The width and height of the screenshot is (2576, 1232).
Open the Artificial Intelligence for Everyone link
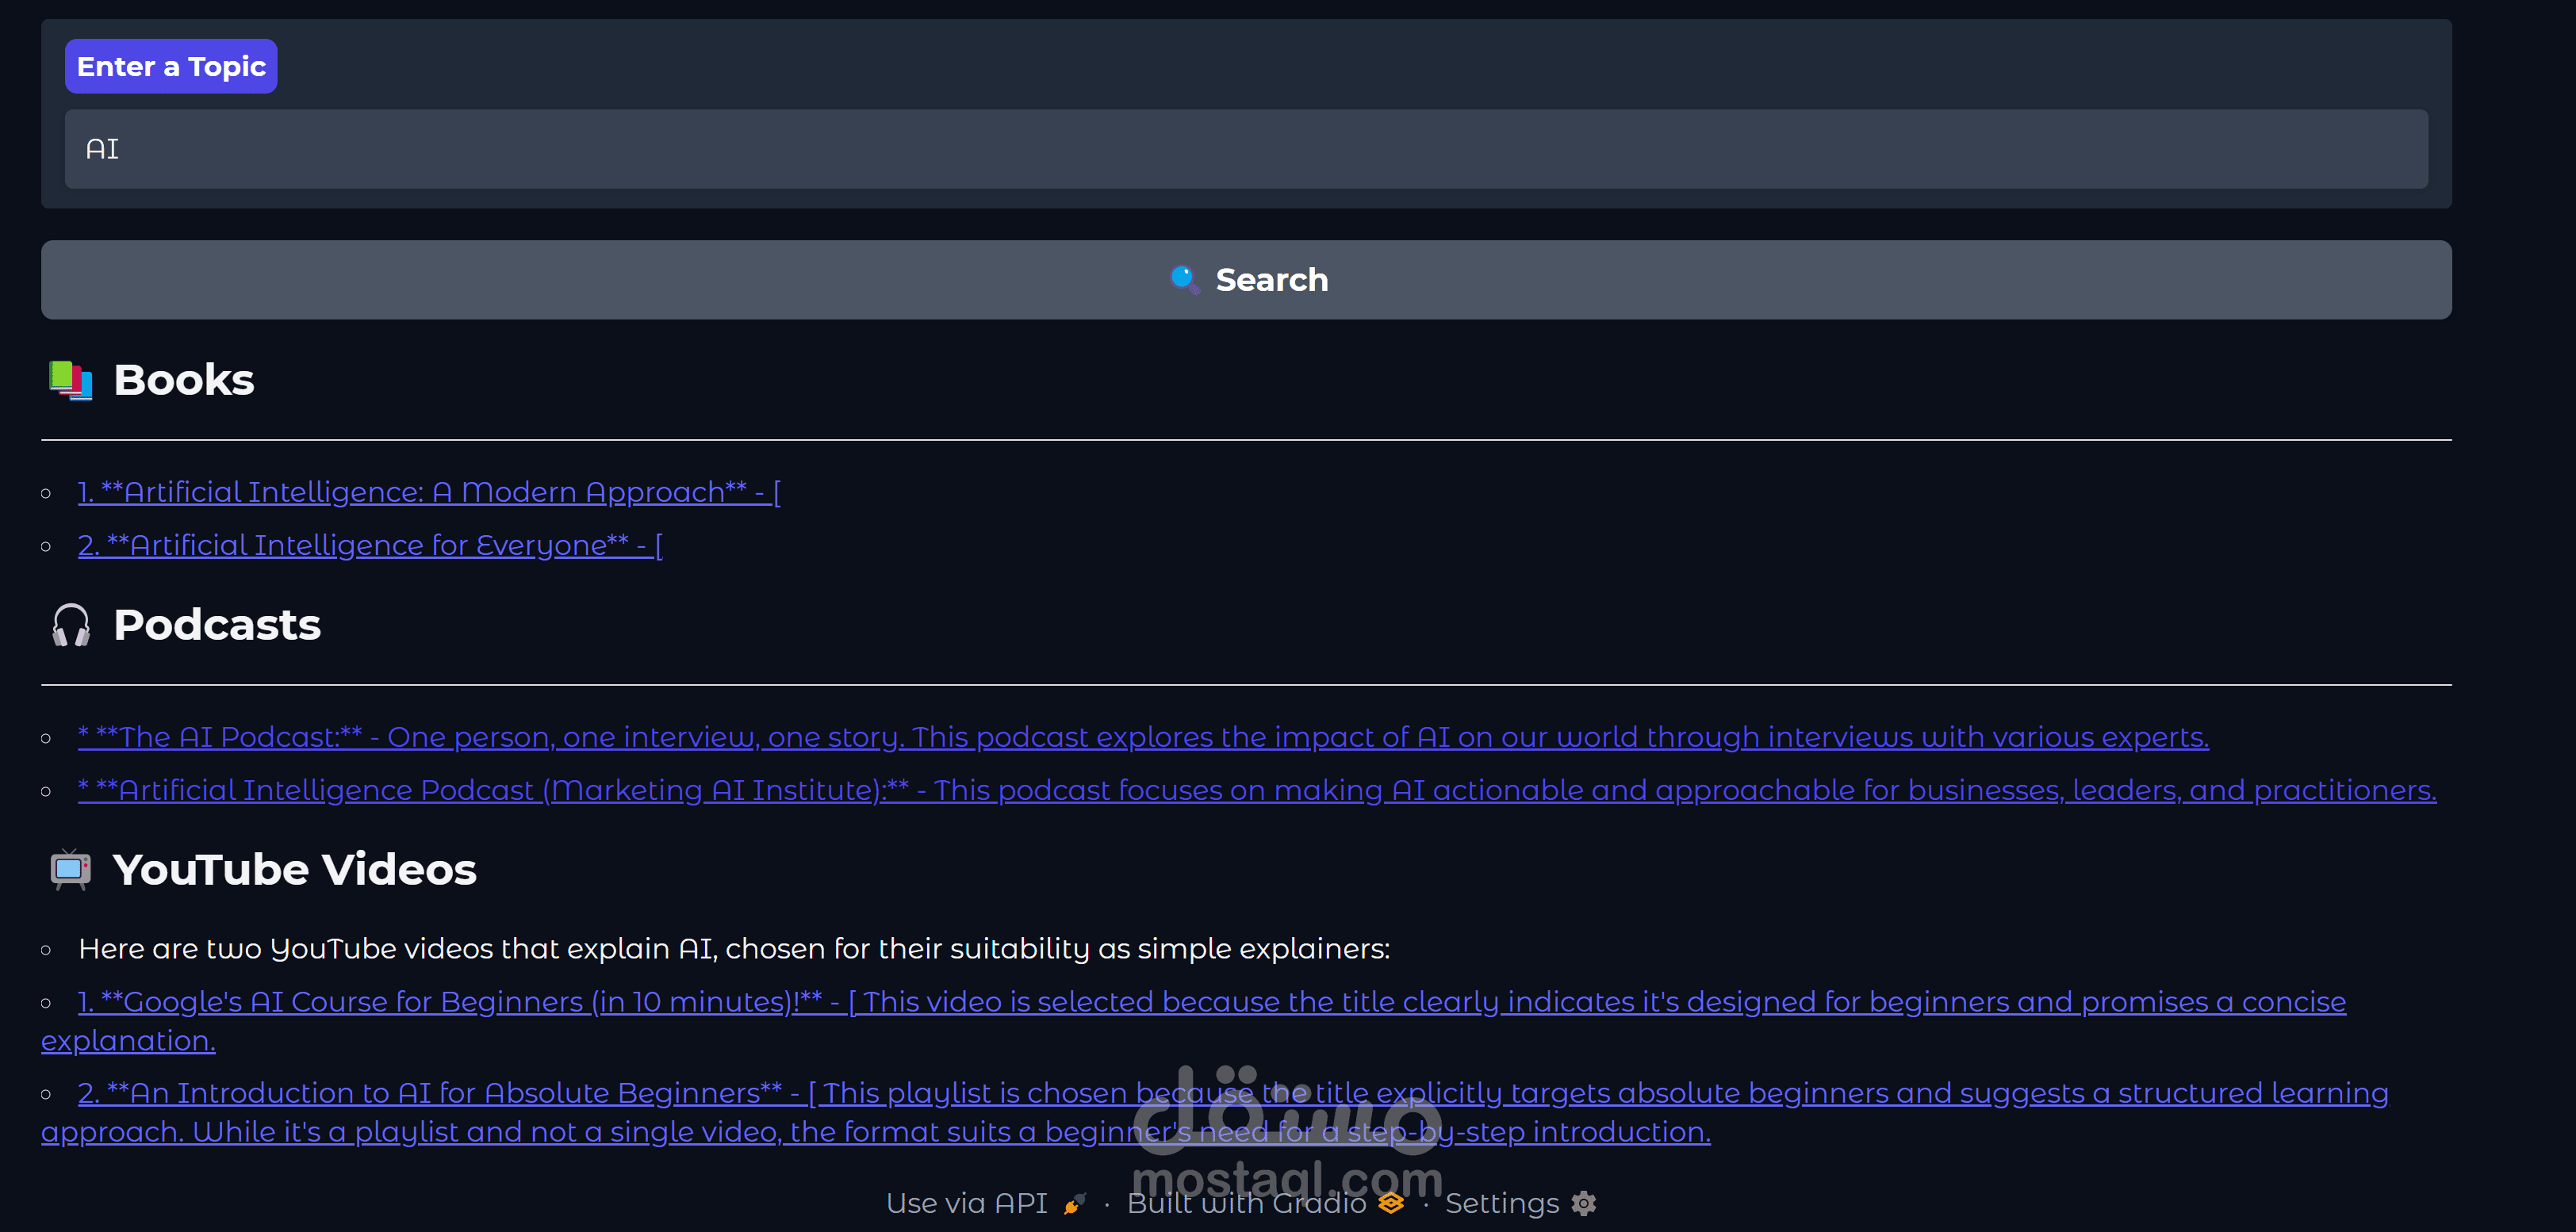pos(370,545)
